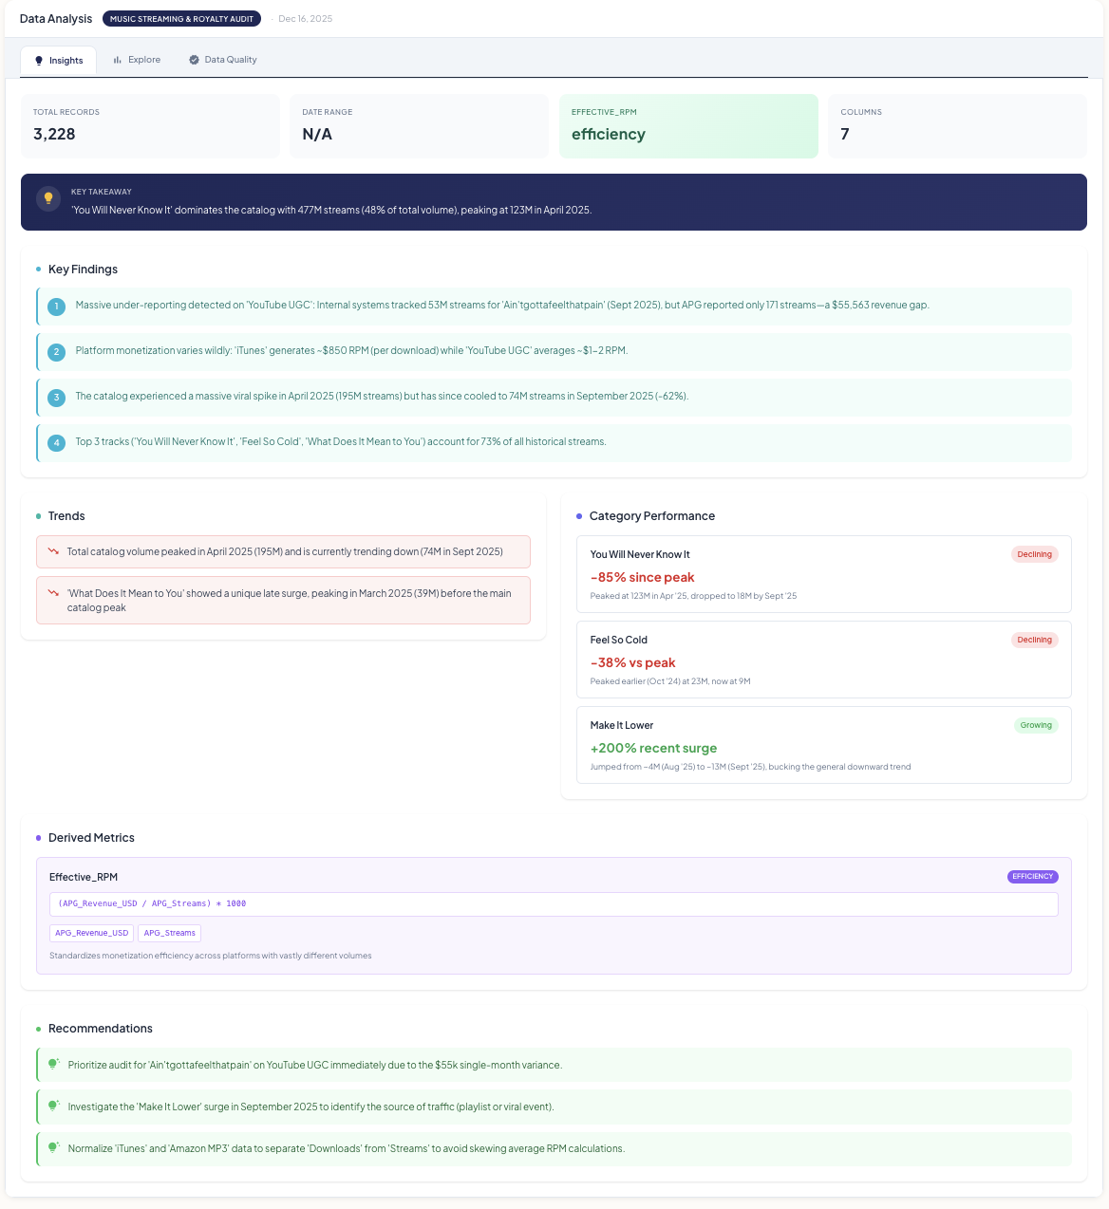
Task: Click the numbered badge 1 in Key Findings
Action: click(56, 307)
